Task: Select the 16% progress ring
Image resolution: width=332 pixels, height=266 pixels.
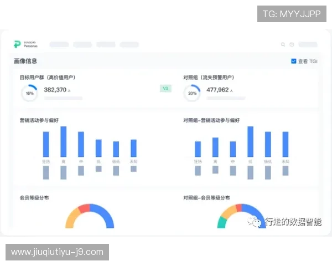Action: click(29, 93)
